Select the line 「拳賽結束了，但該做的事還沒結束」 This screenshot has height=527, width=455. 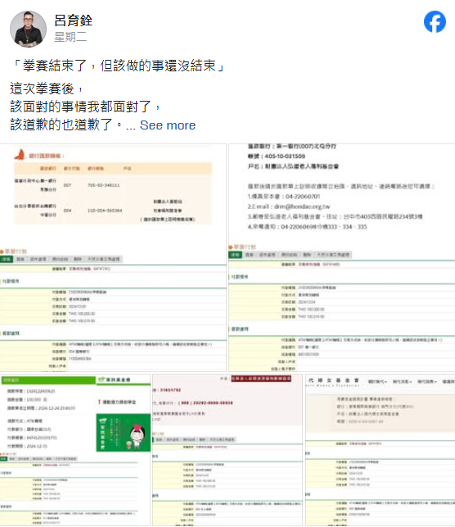(118, 66)
